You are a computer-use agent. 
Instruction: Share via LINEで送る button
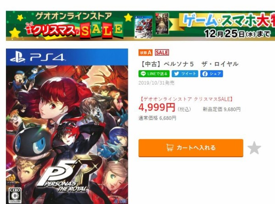click(154, 74)
